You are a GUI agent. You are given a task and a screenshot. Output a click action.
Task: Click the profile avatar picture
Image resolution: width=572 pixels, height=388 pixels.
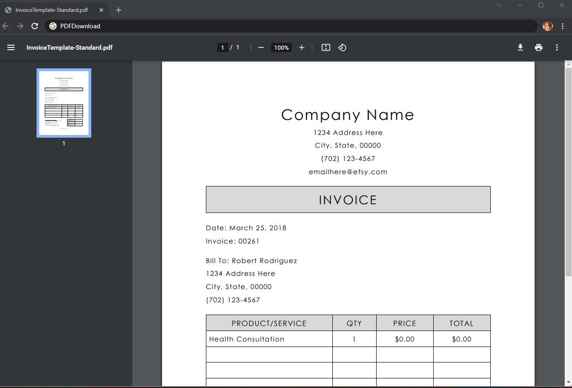pyautogui.click(x=547, y=26)
